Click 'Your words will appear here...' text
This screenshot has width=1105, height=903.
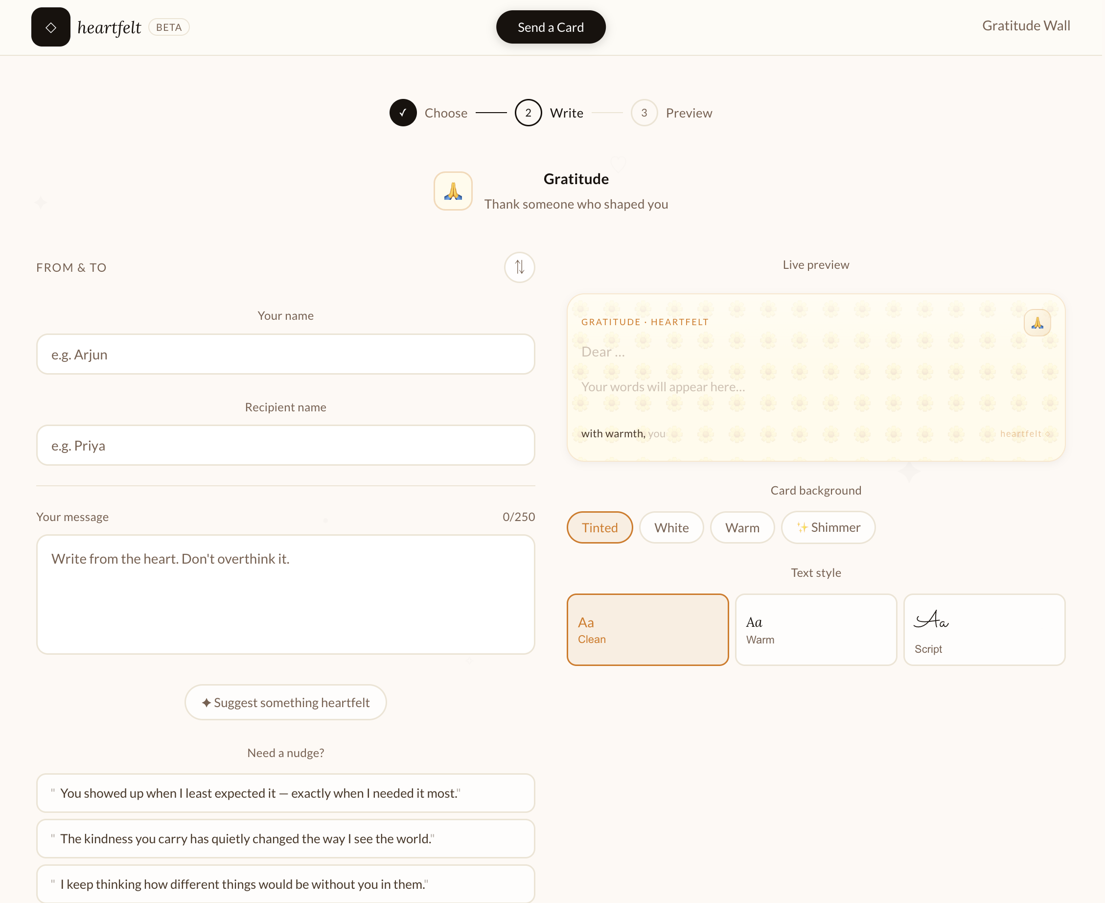tap(663, 386)
